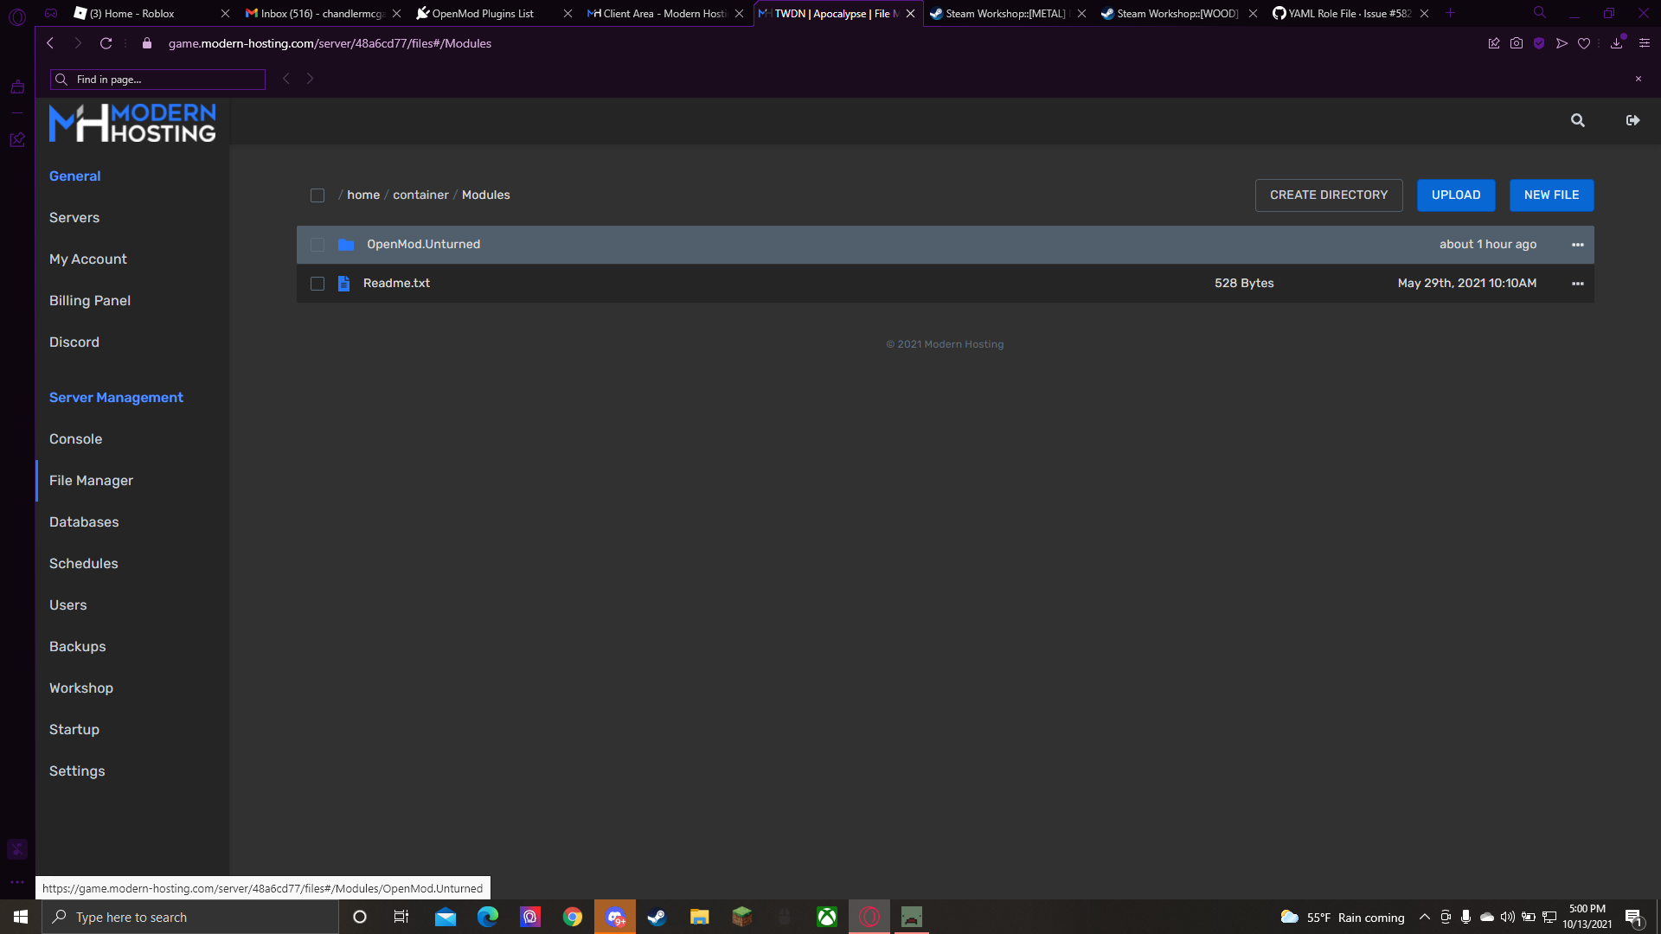Click inside the Find in page field
Image resolution: width=1661 pixels, height=934 pixels.
[x=156, y=79]
